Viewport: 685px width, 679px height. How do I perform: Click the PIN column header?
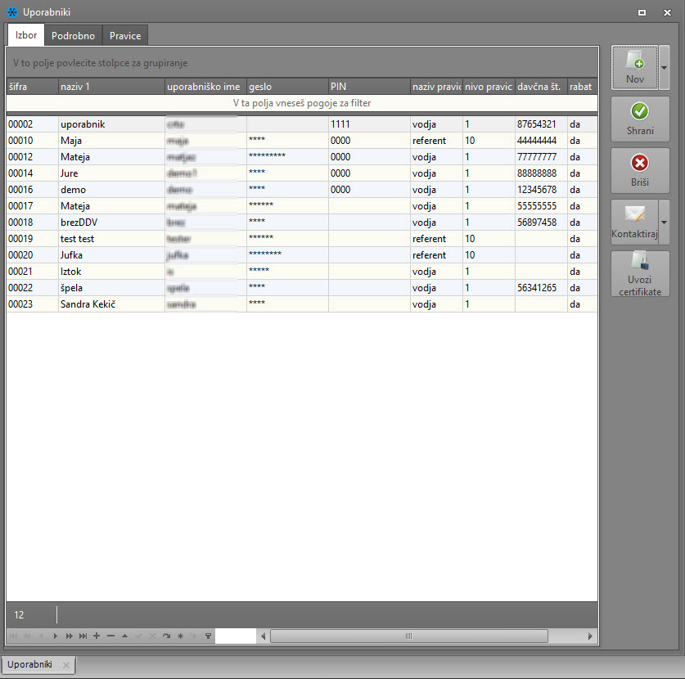click(369, 87)
